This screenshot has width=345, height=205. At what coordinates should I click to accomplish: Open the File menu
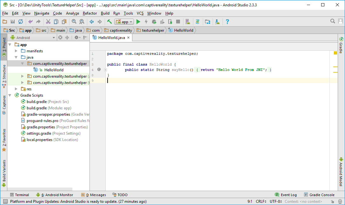point(5,13)
